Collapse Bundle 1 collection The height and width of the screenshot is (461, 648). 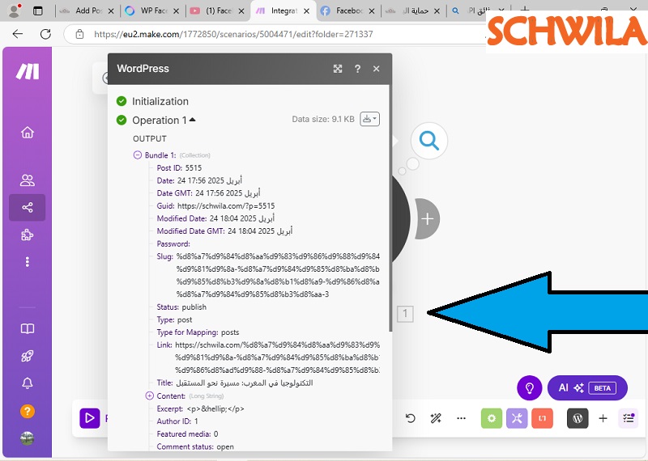pyautogui.click(x=137, y=155)
